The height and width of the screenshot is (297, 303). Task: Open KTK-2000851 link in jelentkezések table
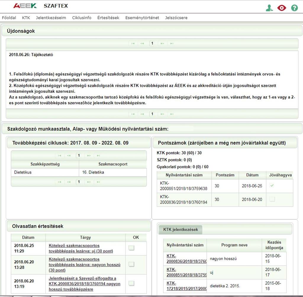(x=186, y=272)
